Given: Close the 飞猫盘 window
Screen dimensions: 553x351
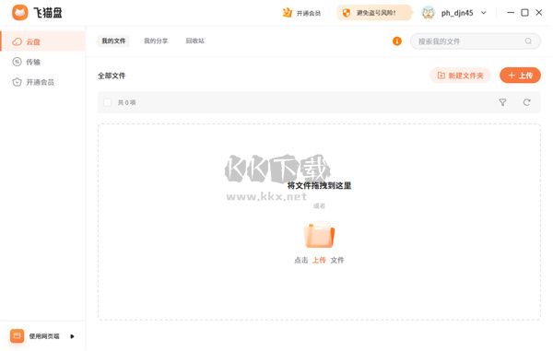Looking at the screenshot, I should tap(539, 13).
